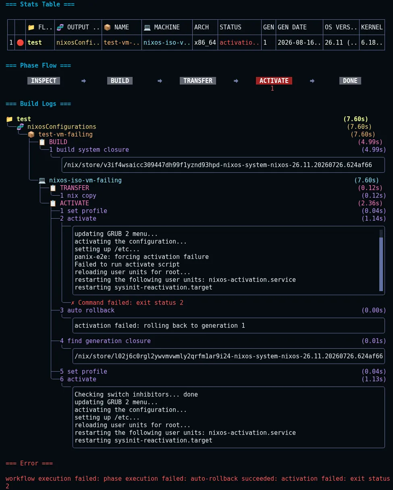Click the red 'activatio..' status cell
This screenshot has width=393, height=490.
coord(240,42)
